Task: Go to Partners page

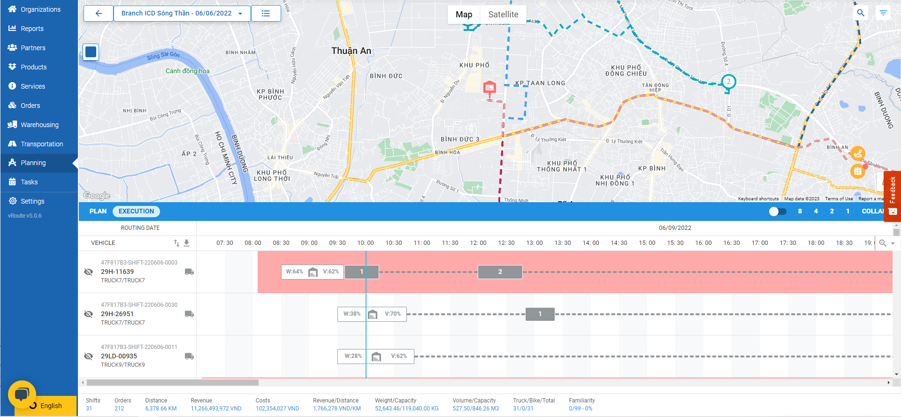Action: point(39,48)
